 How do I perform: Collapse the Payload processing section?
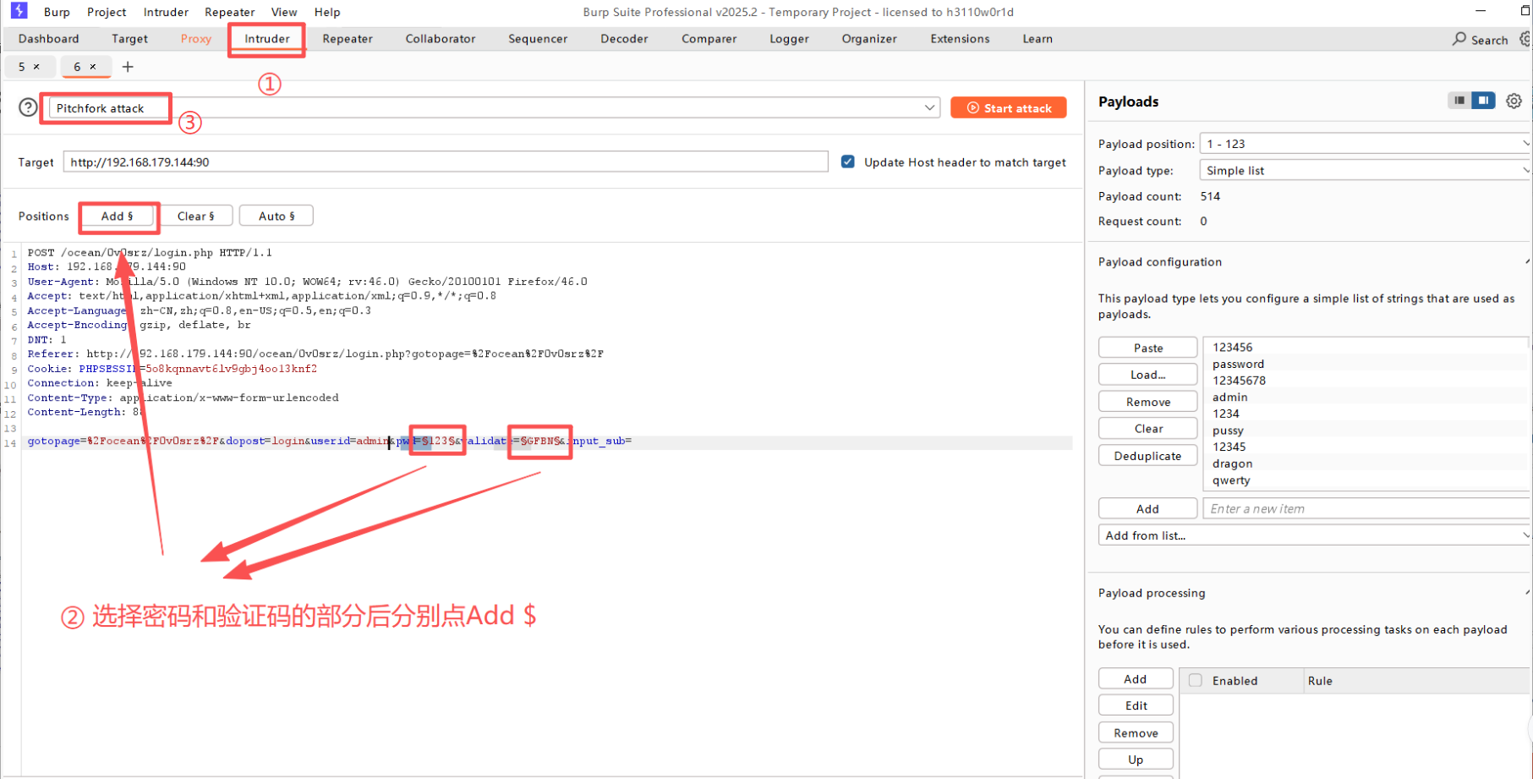click(1527, 592)
